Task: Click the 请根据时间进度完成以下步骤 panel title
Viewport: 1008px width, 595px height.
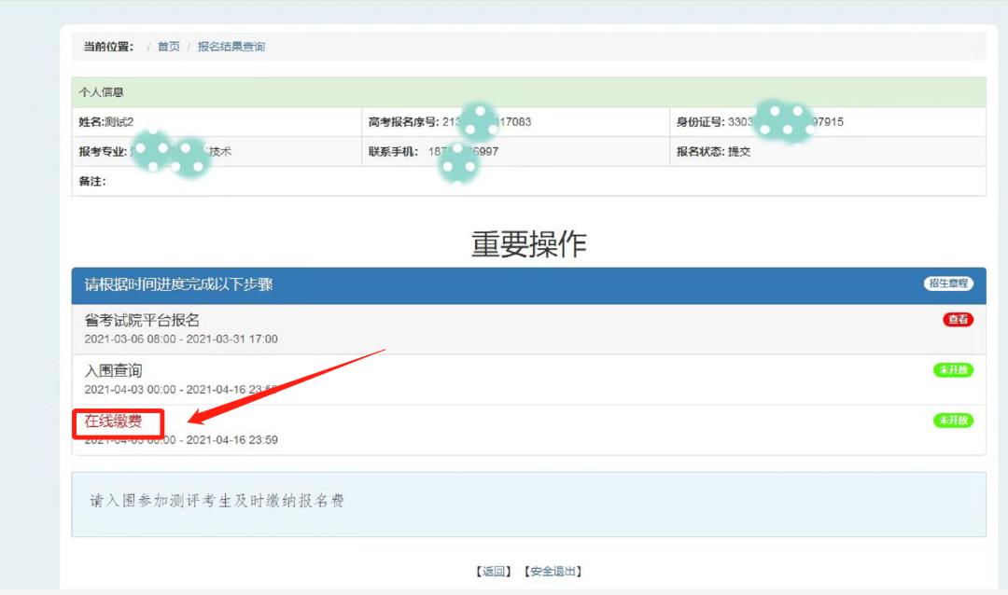Action: click(x=178, y=284)
